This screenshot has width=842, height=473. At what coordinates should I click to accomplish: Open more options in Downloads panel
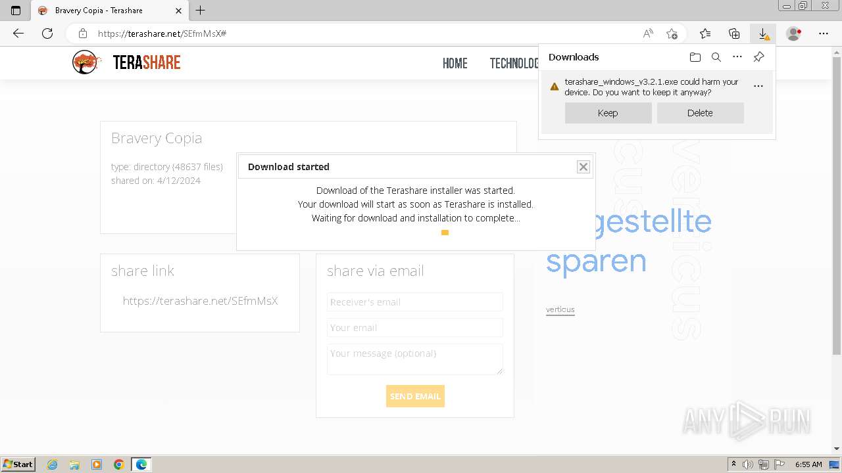click(737, 57)
